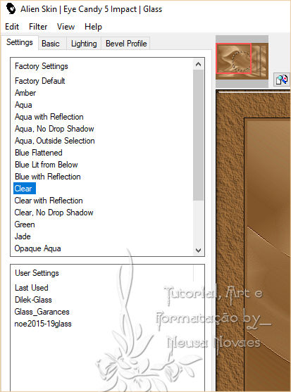The image size is (291, 392).
Task: Choose the Last Used user setting
Action: tap(32, 288)
